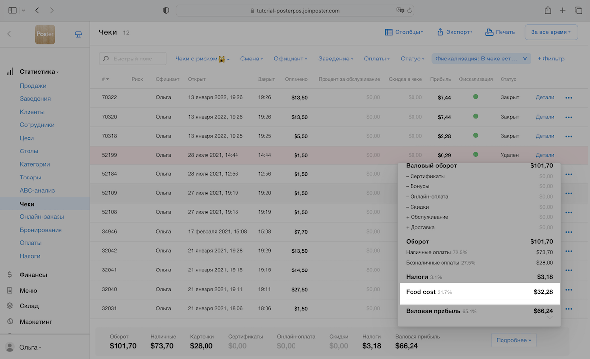
Task: Open the Официант filter dropdown
Action: (290, 59)
